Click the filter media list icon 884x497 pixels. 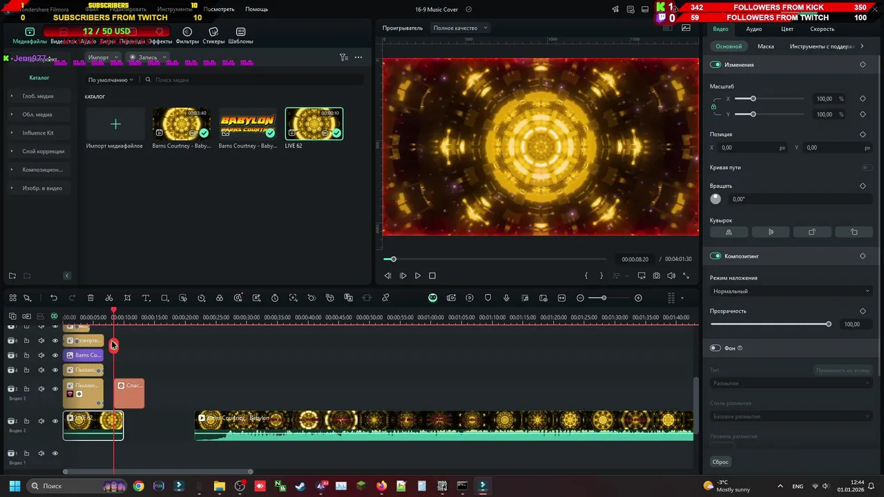(343, 57)
